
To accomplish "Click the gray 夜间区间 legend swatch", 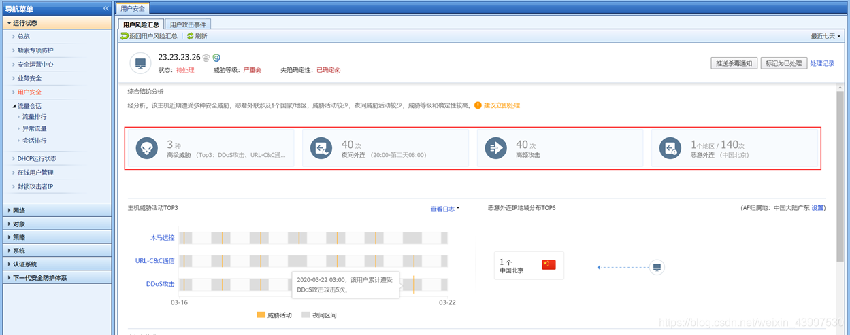I will 306,315.
